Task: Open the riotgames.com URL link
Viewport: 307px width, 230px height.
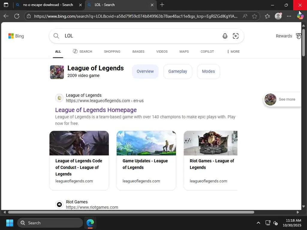Action: pos(92,207)
